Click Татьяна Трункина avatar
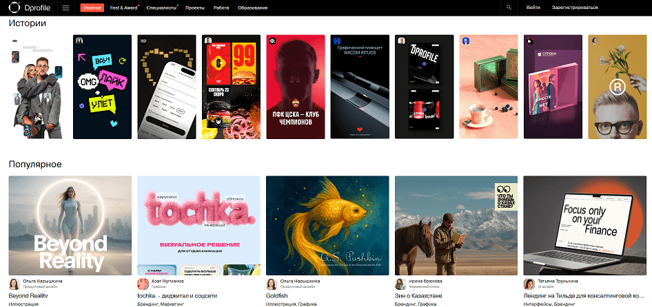The image size is (652, 307). 529,284
